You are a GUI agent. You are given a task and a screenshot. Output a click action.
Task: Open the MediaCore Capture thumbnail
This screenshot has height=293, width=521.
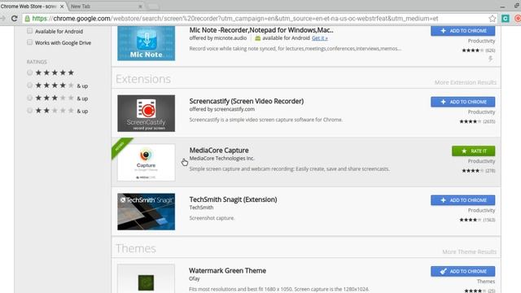tap(147, 163)
